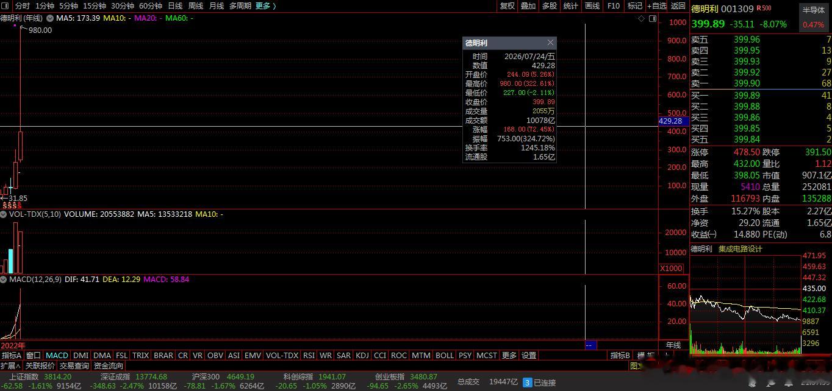Select the 60分钟 period

[x=151, y=6]
